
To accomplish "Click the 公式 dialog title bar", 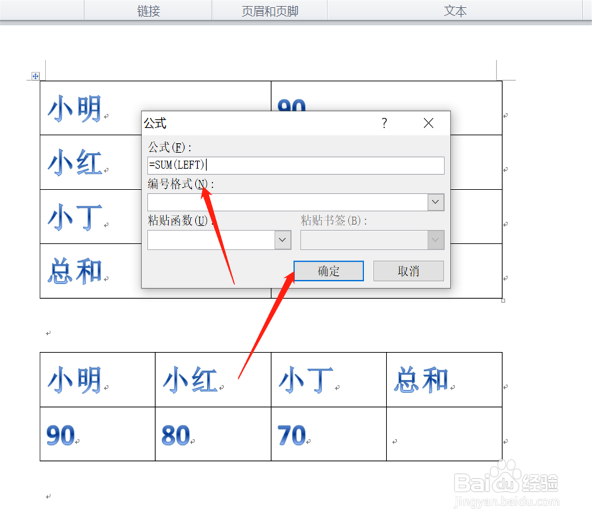I will [237, 123].
